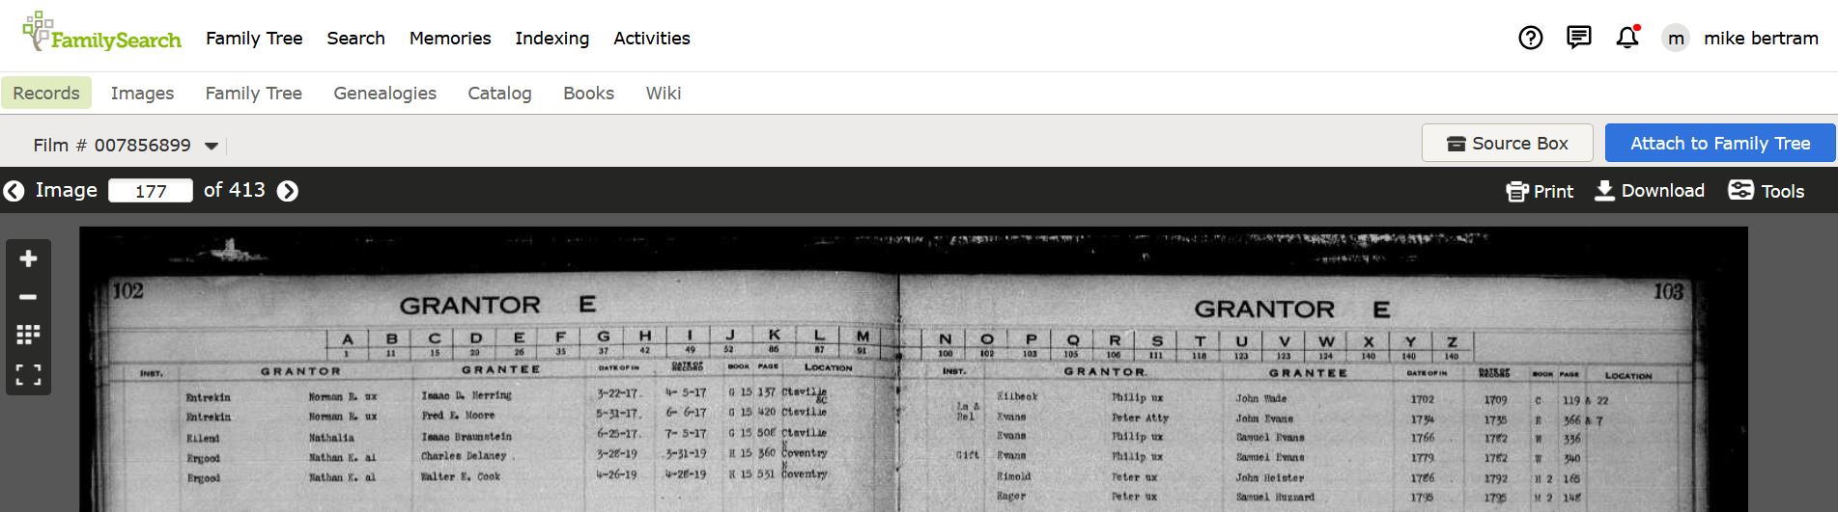
Task: Open the Indexing menu
Action: (x=552, y=39)
